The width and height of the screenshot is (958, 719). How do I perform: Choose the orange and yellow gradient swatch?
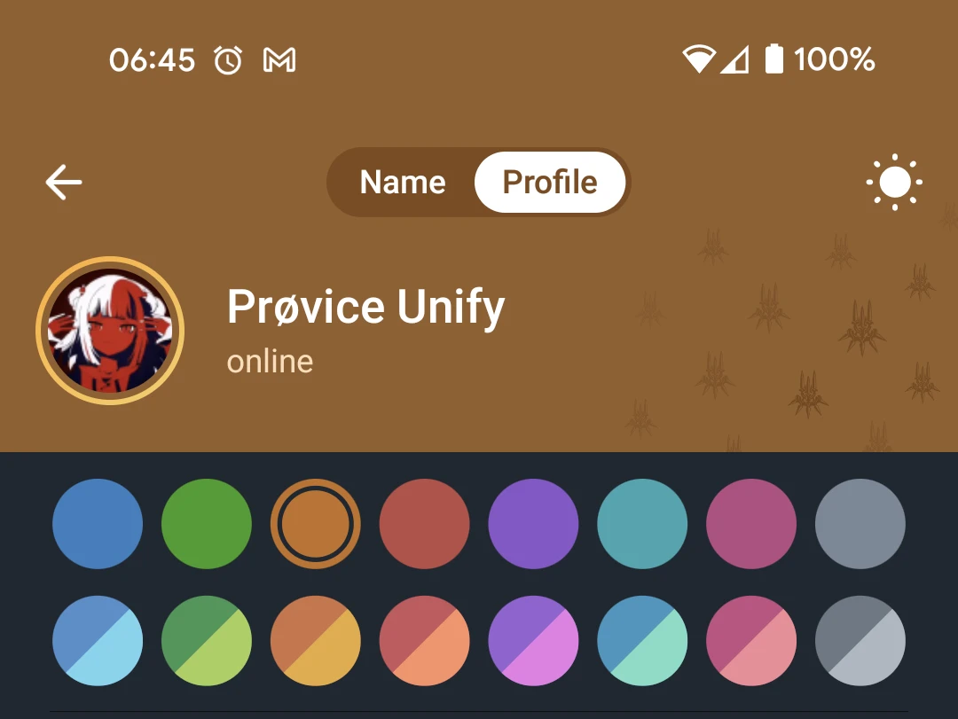pyautogui.click(x=315, y=641)
